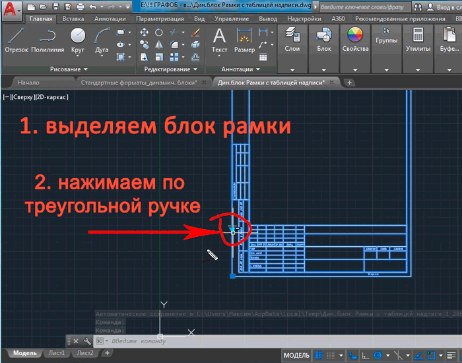The height and width of the screenshot is (363, 462).
Task: Pick the Дуга (Arc) drawing tool
Action: point(102,41)
